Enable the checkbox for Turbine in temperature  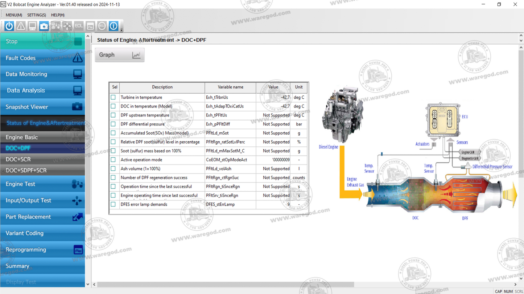click(x=113, y=97)
